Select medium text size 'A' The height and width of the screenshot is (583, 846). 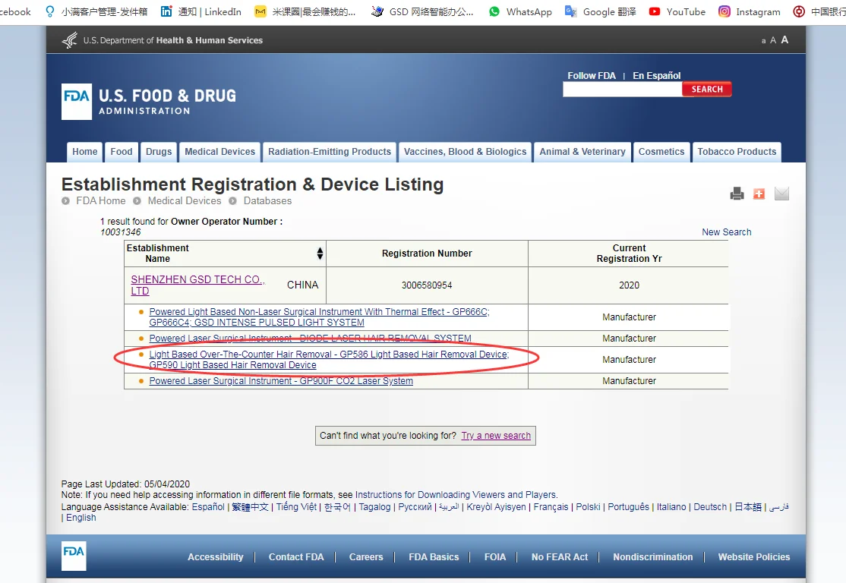pos(773,40)
